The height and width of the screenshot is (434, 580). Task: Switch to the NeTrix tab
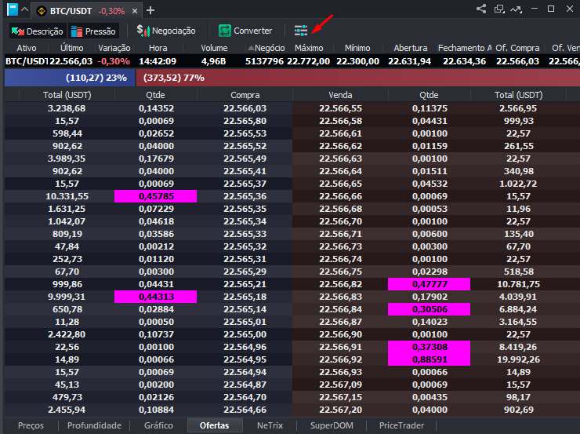click(x=270, y=425)
